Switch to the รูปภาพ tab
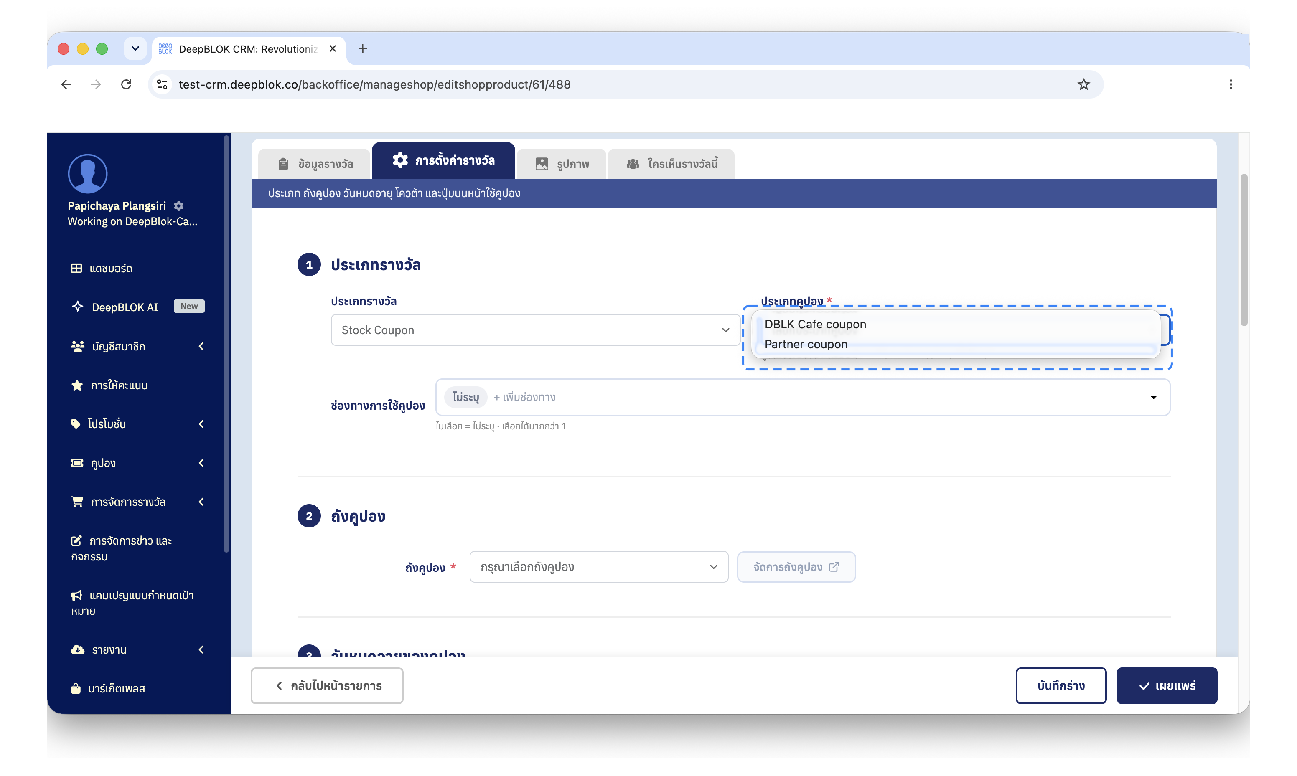 (562, 164)
